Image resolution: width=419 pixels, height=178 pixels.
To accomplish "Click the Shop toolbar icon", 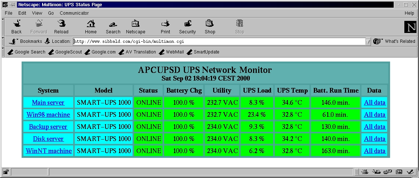I will (210, 24).
